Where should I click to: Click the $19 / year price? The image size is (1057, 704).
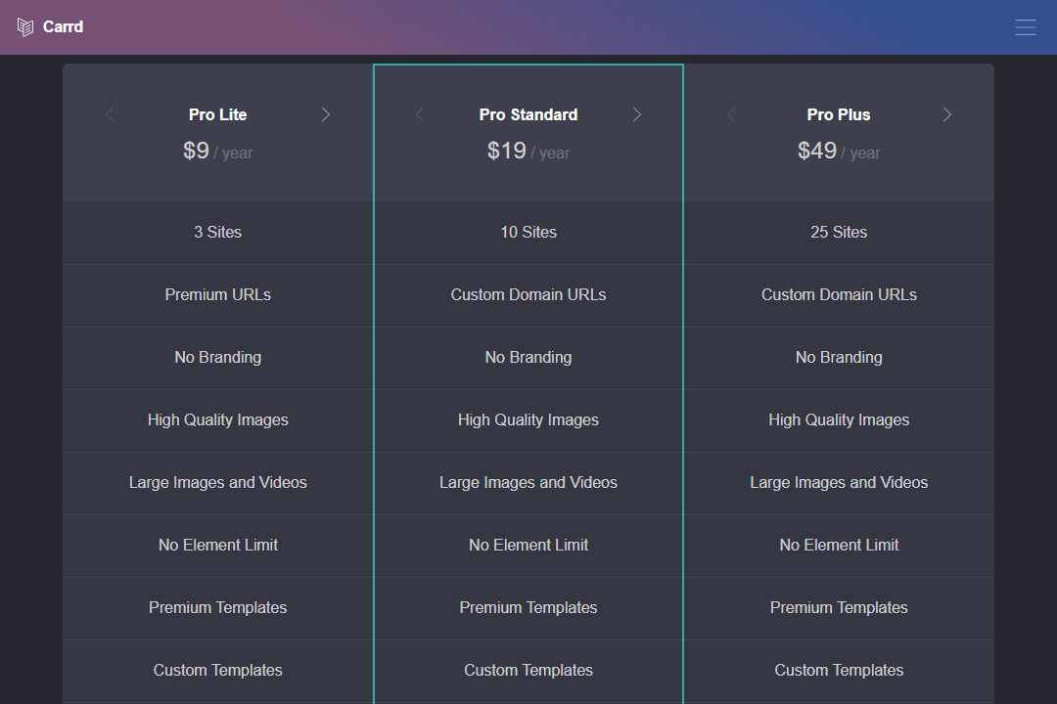[x=528, y=151]
